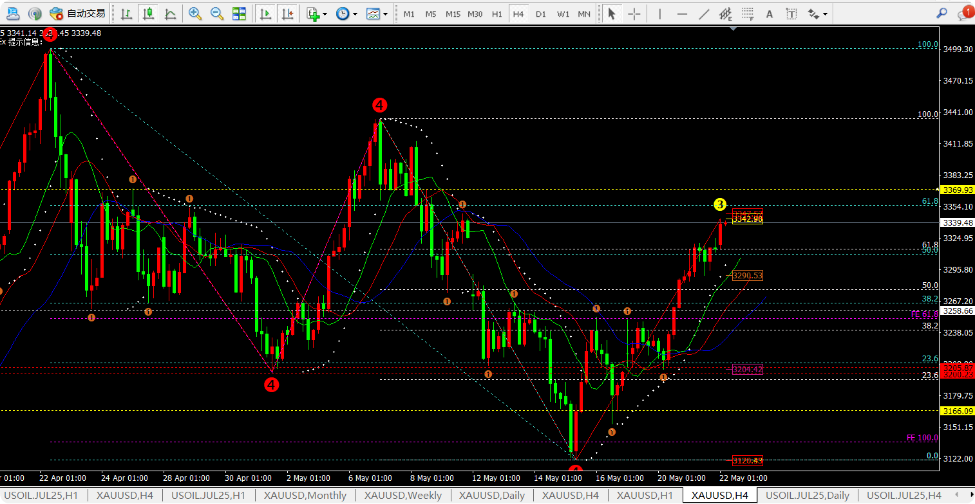Click the zoom out magnifier icon
This screenshot has width=975, height=504.
pos(217,14)
